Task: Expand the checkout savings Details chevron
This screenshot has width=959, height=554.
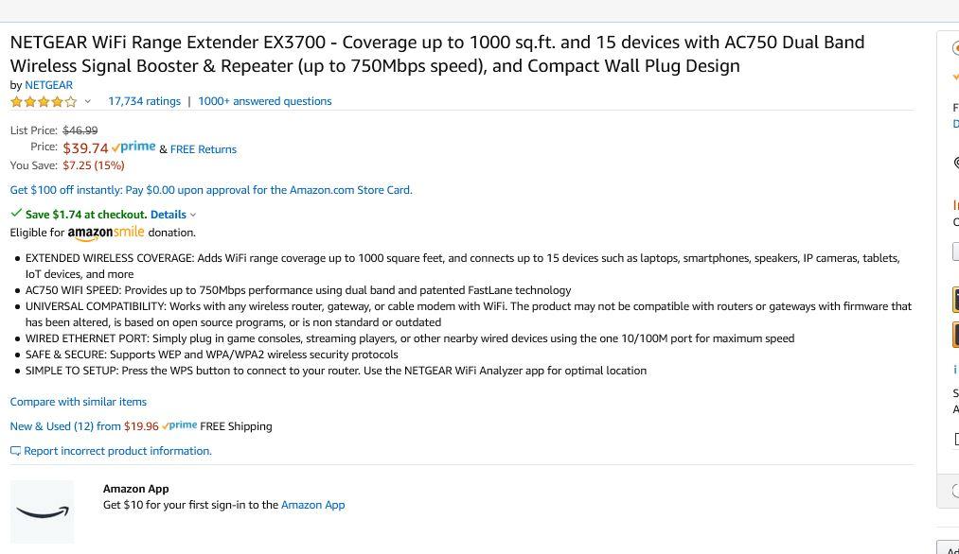Action: pos(193,215)
